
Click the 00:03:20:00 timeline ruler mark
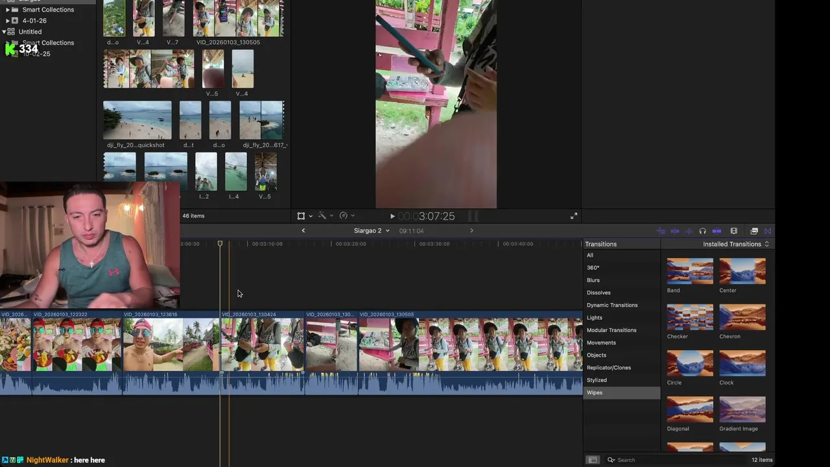[x=351, y=244]
